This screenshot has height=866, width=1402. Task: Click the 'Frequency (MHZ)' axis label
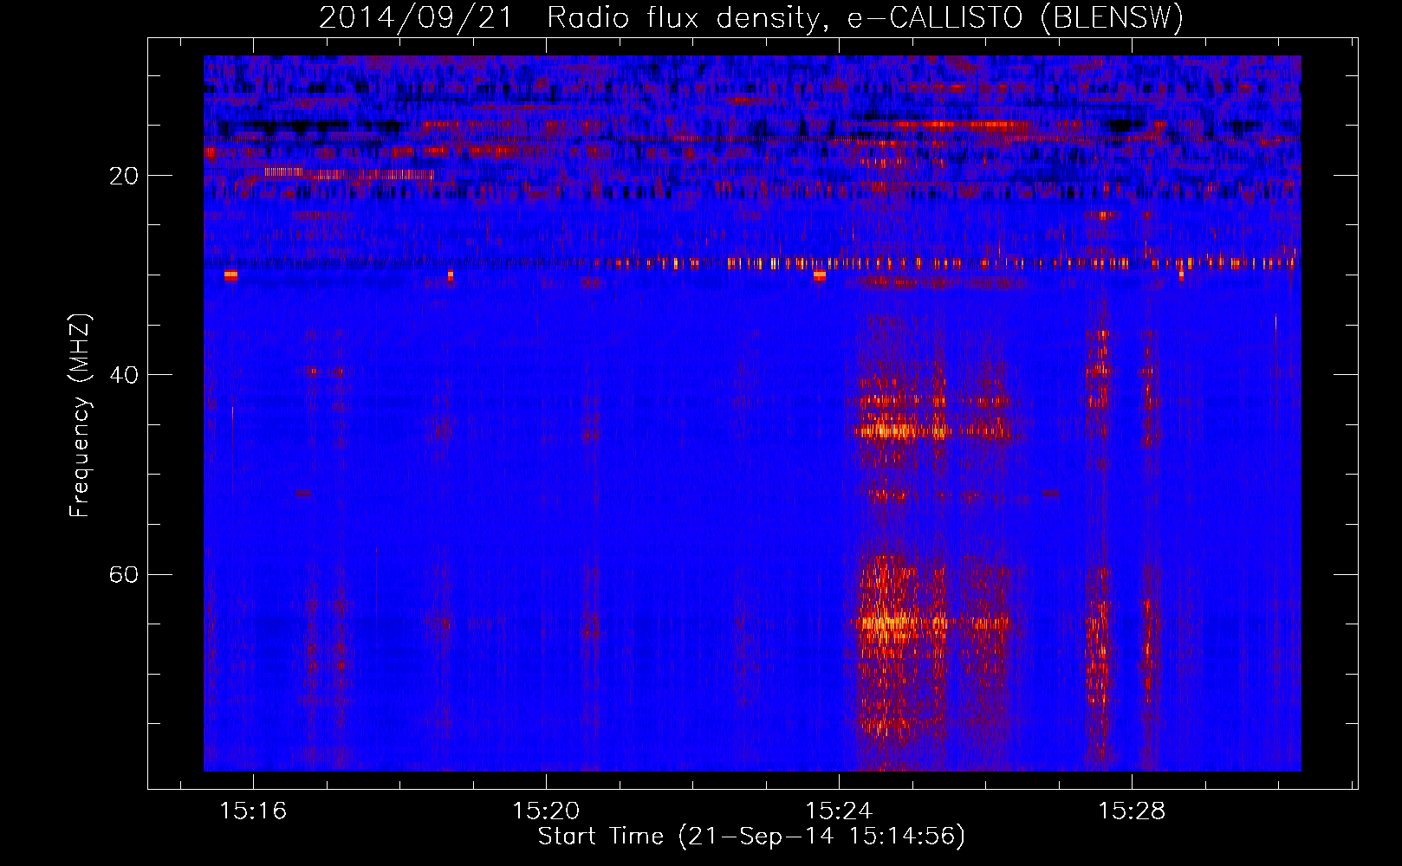[x=80, y=416]
